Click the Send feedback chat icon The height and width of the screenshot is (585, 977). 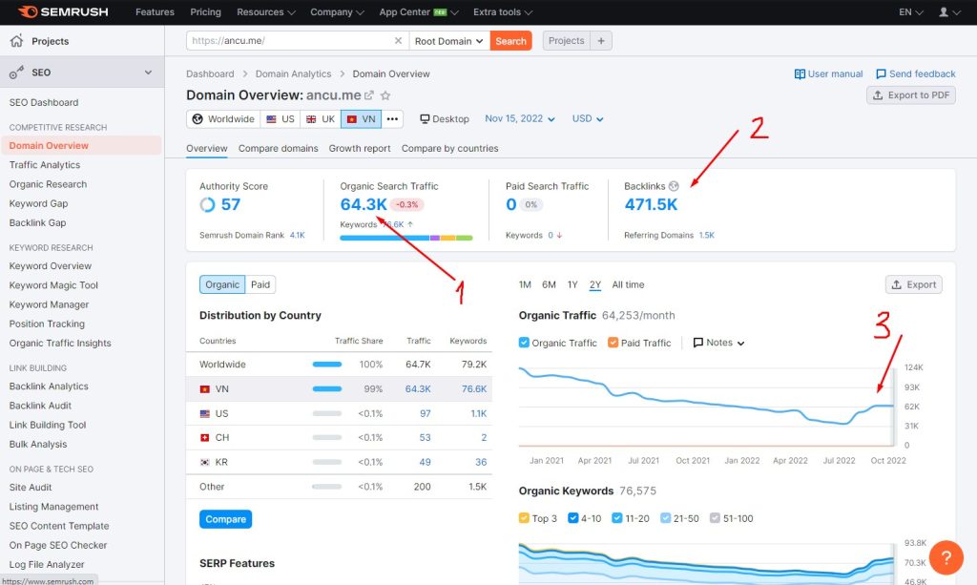(881, 74)
